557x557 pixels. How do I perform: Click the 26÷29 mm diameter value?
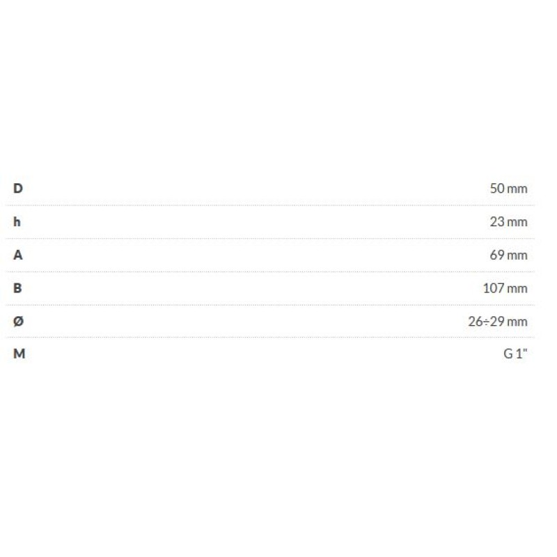point(499,322)
